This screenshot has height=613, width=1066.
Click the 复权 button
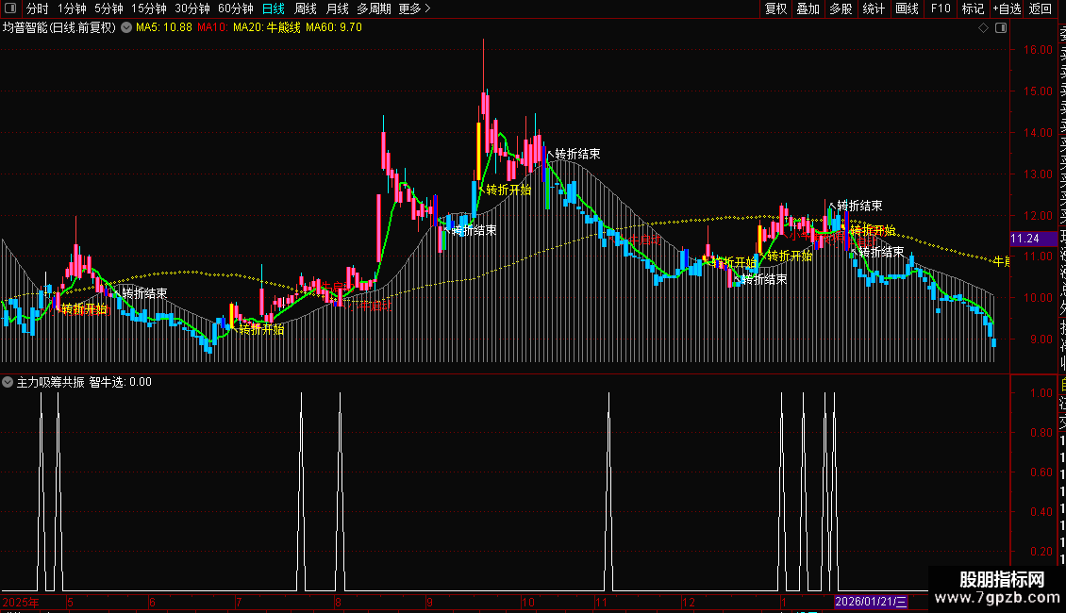coord(775,8)
